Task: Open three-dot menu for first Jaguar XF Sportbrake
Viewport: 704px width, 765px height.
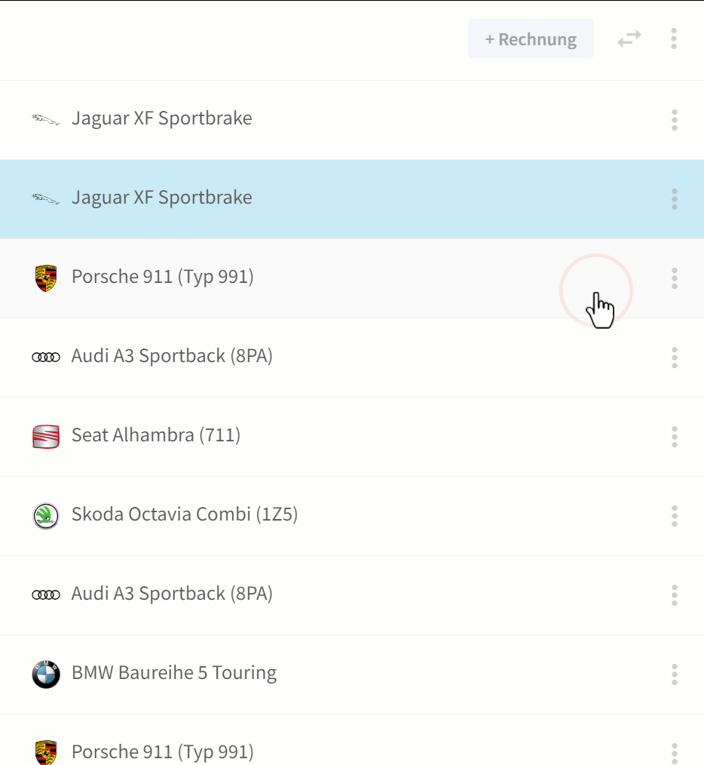Action: pyautogui.click(x=675, y=120)
